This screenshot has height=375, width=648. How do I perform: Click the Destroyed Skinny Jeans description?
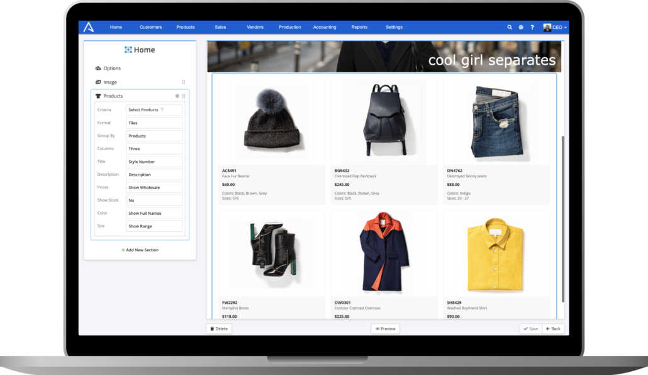[x=467, y=176]
